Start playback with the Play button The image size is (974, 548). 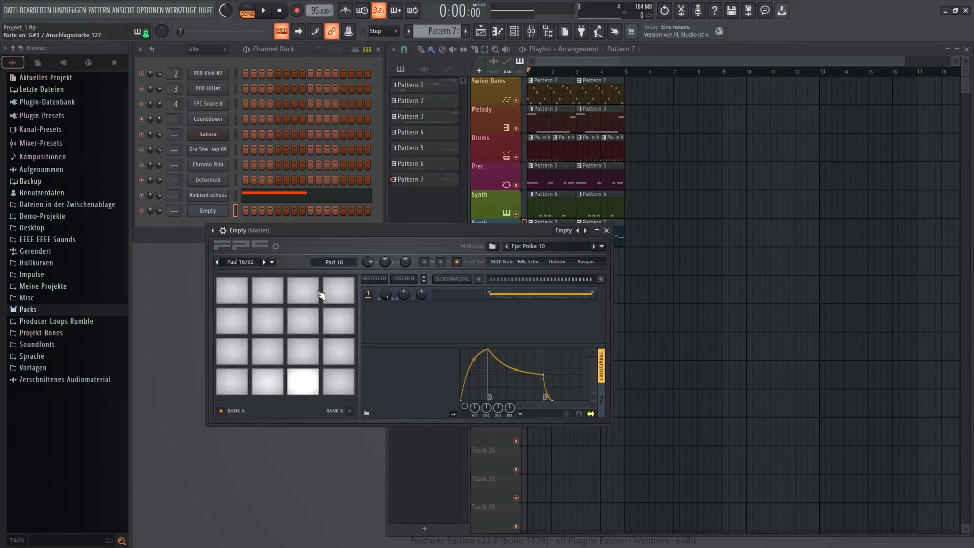point(263,10)
